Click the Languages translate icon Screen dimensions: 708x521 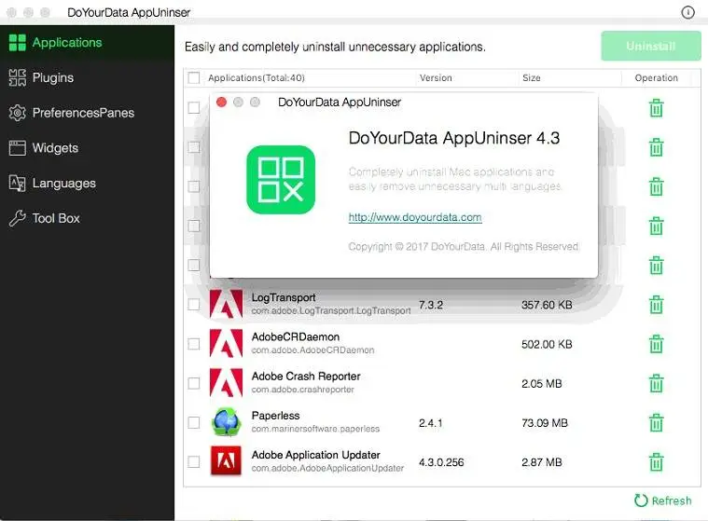(18, 183)
